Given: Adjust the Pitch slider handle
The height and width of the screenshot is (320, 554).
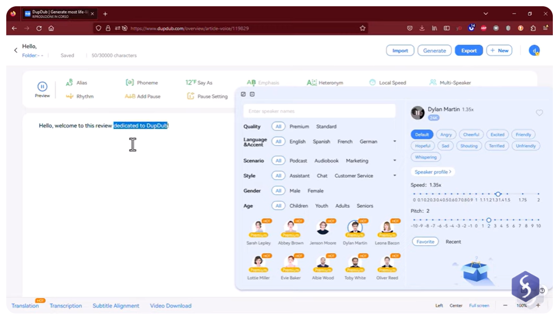Looking at the screenshot, I should [489, 220].
